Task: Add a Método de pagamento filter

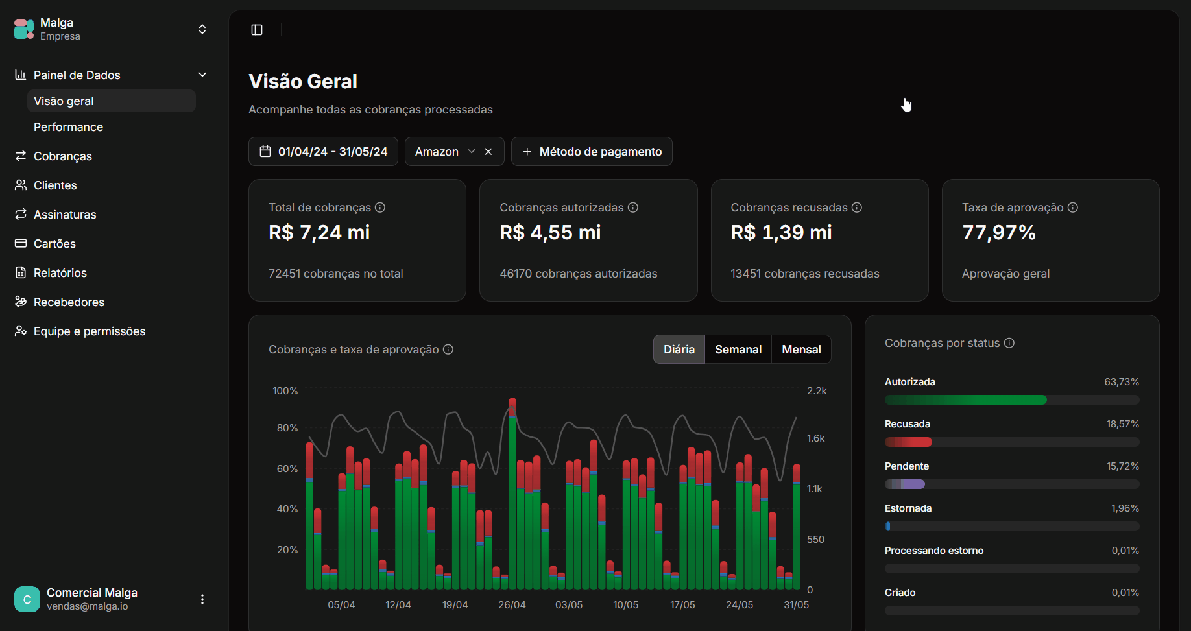Action: click(592, 152)
